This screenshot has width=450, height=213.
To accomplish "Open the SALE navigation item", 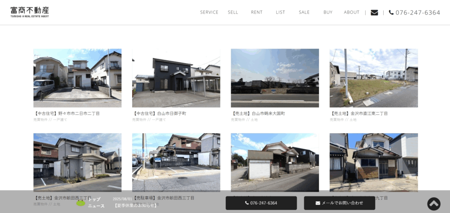I will pos(304,12).
